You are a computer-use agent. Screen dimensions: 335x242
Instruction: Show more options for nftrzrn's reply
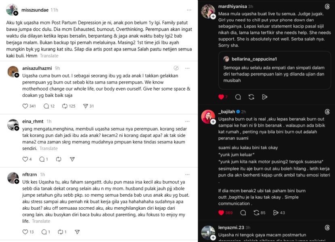189,175
